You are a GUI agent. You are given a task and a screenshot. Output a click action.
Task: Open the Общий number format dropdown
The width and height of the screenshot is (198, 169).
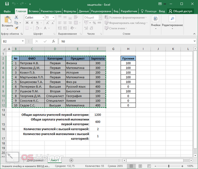coord(100,18)
